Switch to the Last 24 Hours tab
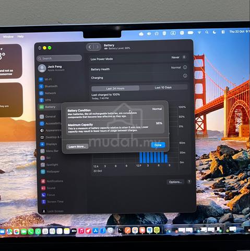 coord(115,88)
